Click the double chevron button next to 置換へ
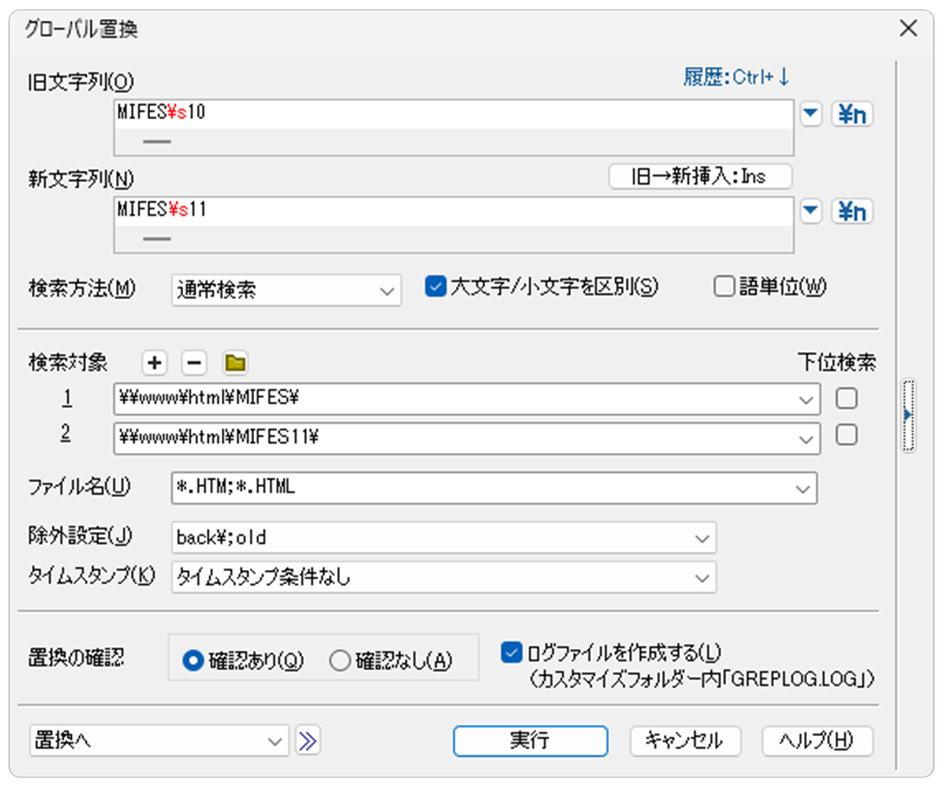Screen dimensions: 944x788 pyautogui.click(x=308, y=741)
